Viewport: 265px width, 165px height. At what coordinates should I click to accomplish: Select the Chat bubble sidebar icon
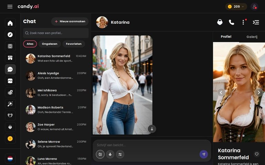click(10, 69)
